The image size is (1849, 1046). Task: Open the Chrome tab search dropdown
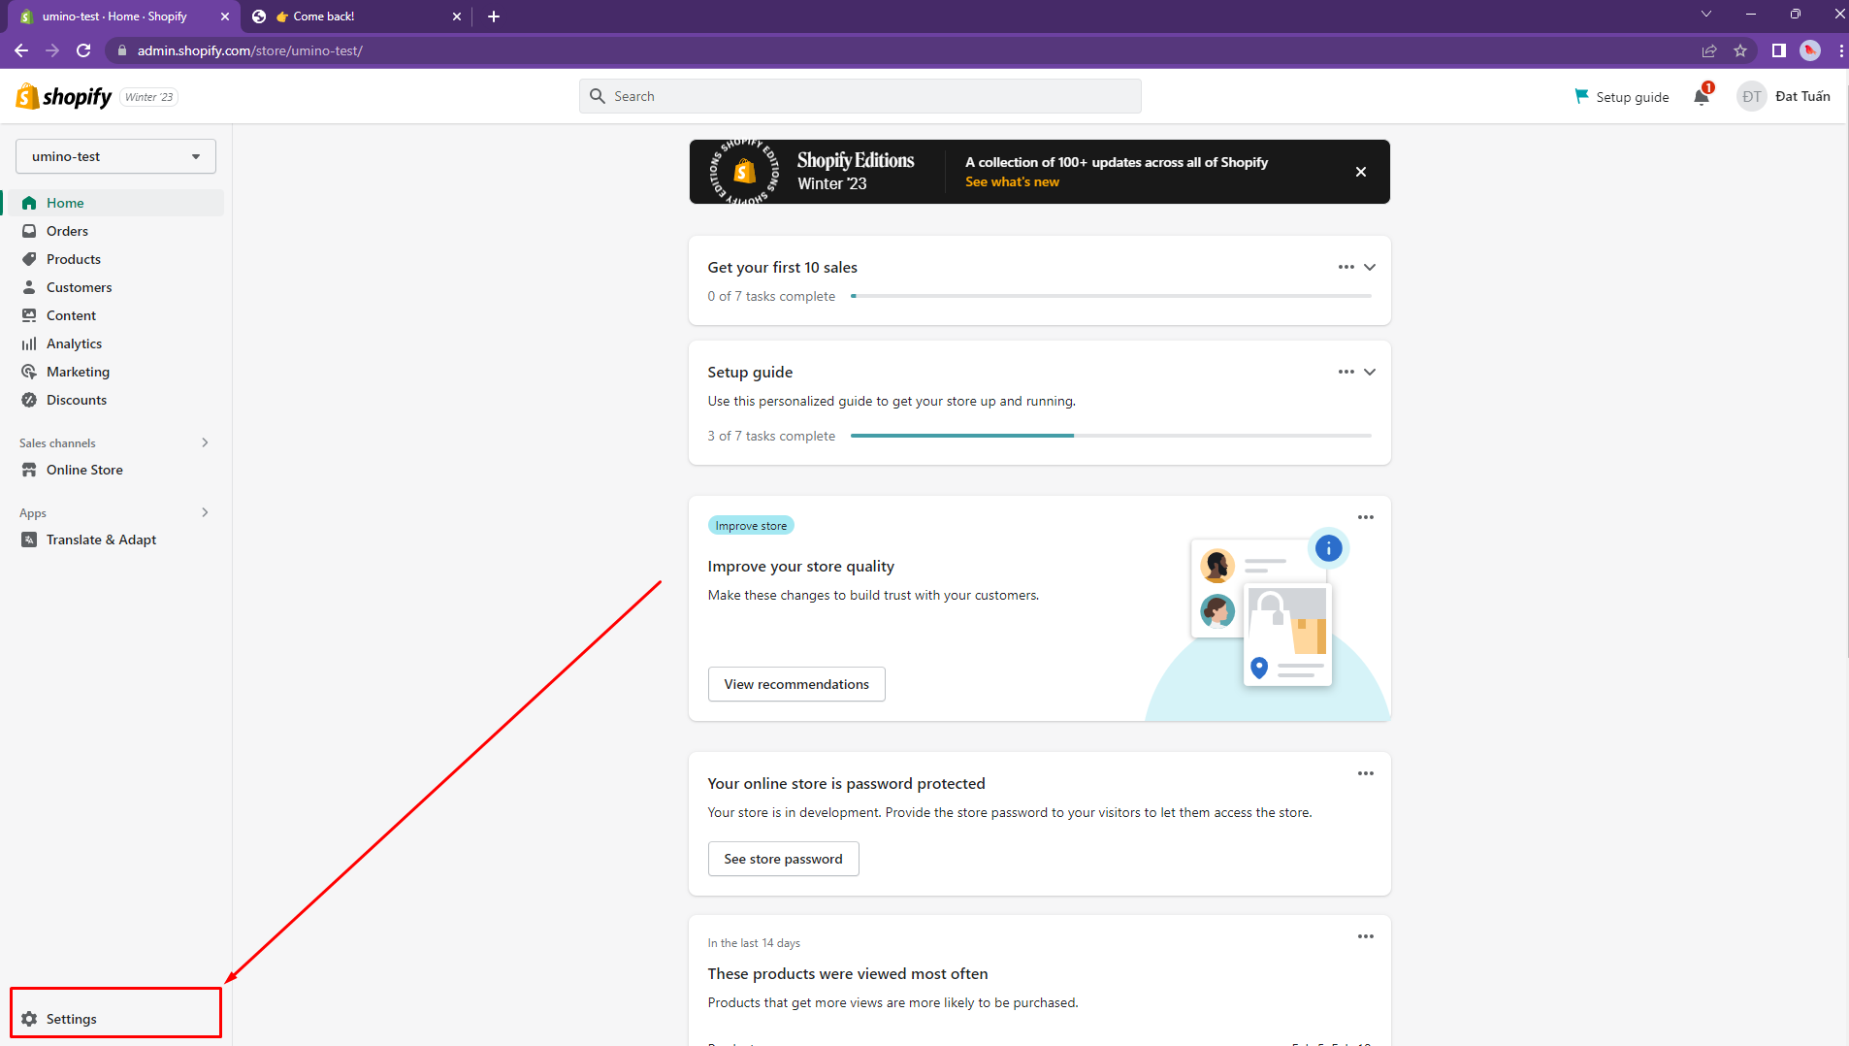(1706, 15)
